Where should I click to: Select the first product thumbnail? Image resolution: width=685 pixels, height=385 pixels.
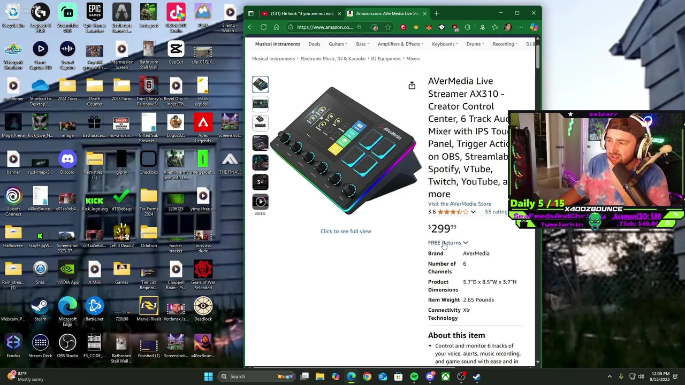click(260, 84)
